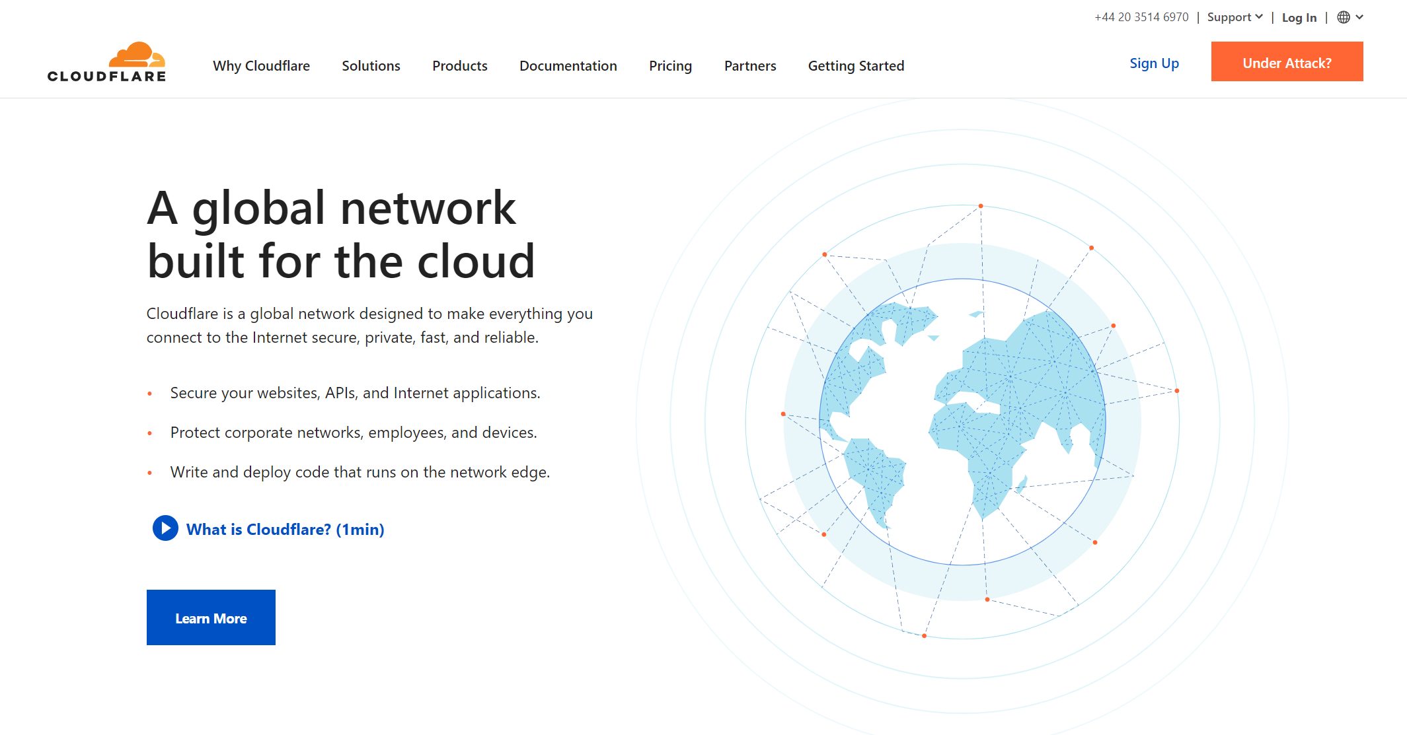Click the Learn More button
This screenshot has height=735, width=1407.
(x=211, y=617)
